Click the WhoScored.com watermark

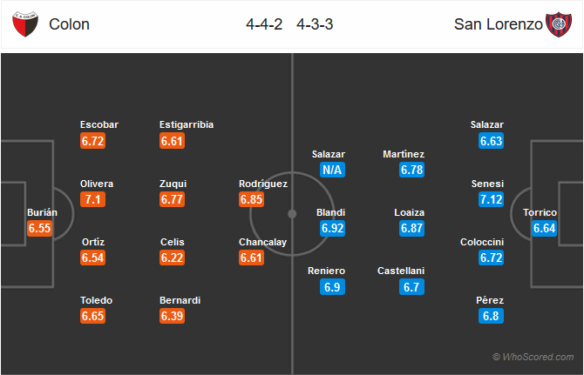tap(533, 357)
